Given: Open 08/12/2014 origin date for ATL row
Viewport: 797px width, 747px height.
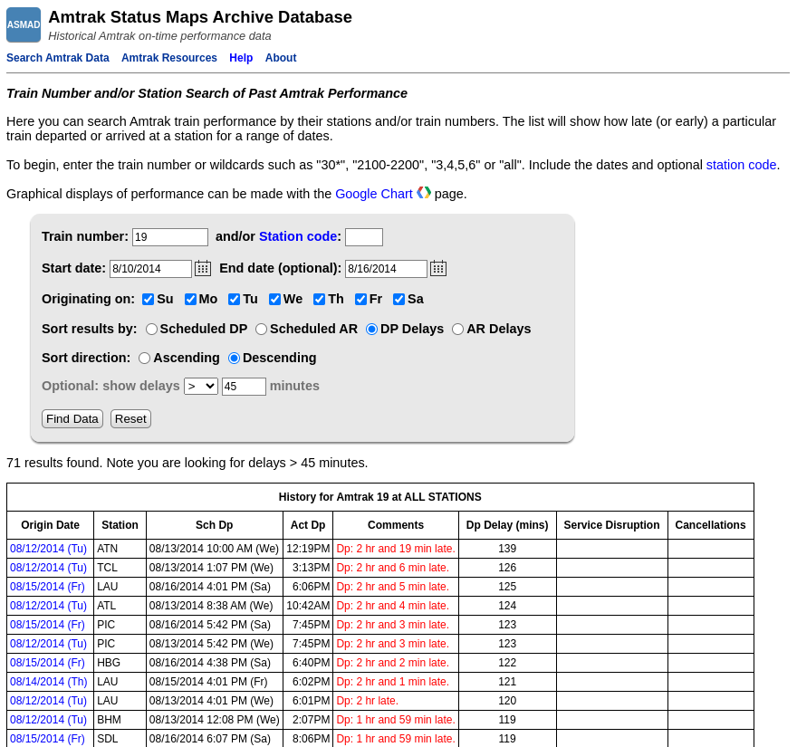Looking at the screenshot, I should [48, 606].
